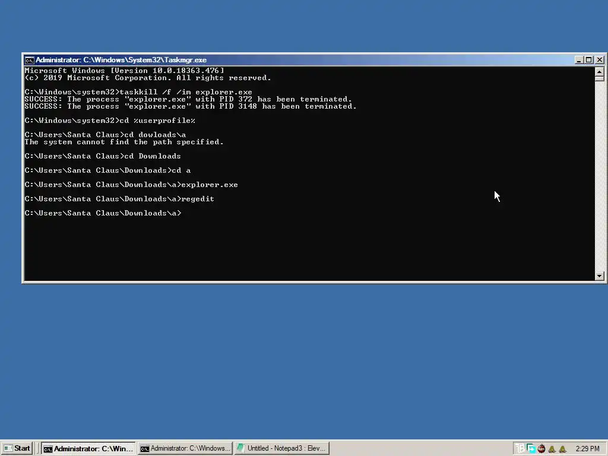Click the '(c) 2019 Microsoft Corporation' line
Image resolution: width=608 pixels, height=456 pixels.
point(148,78)
